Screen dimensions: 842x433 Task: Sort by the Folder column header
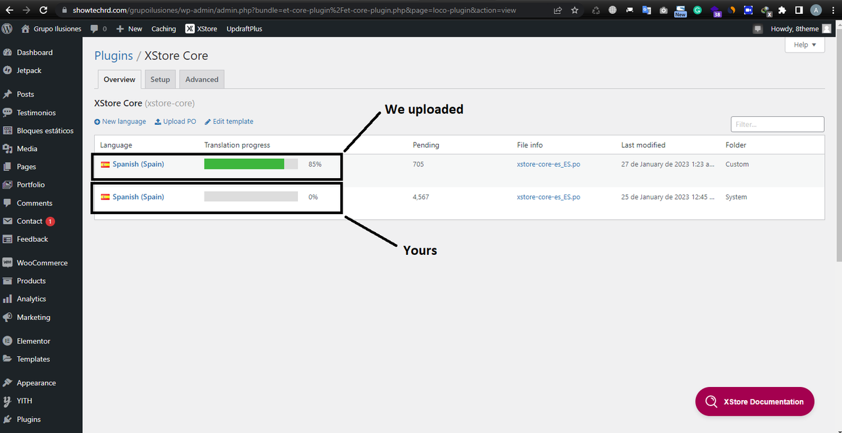click(736, 145)
